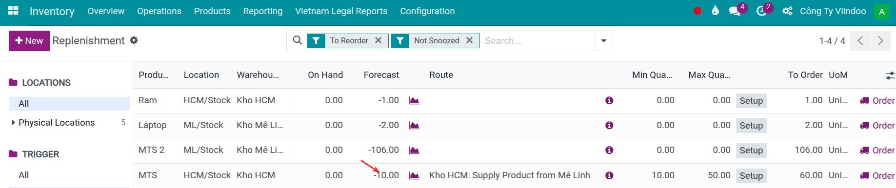This screenshot has height=188, width=896.
Task: Open the Products menu
Action: click(212, 11)
